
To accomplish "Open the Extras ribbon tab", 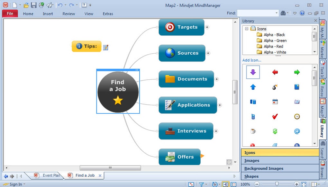I will pos(108,14).
